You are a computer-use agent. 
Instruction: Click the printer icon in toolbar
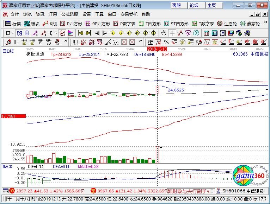pyautogui.click(x=247, y=33)
